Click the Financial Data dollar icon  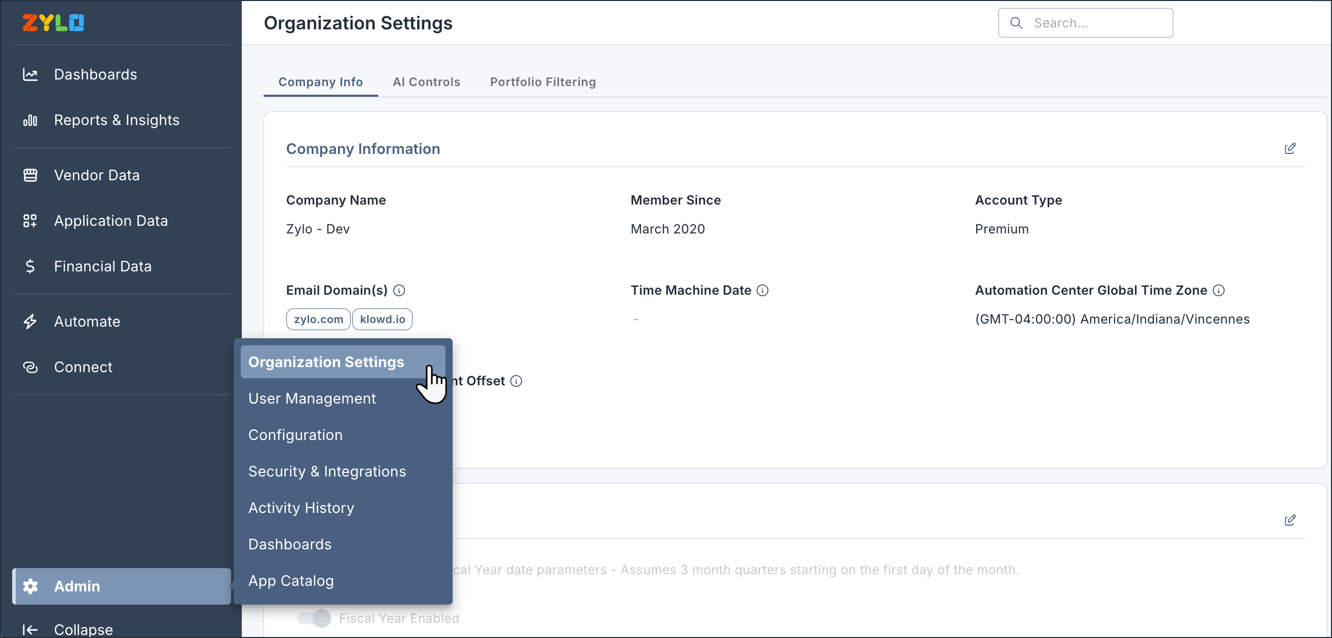click(30, 266)
